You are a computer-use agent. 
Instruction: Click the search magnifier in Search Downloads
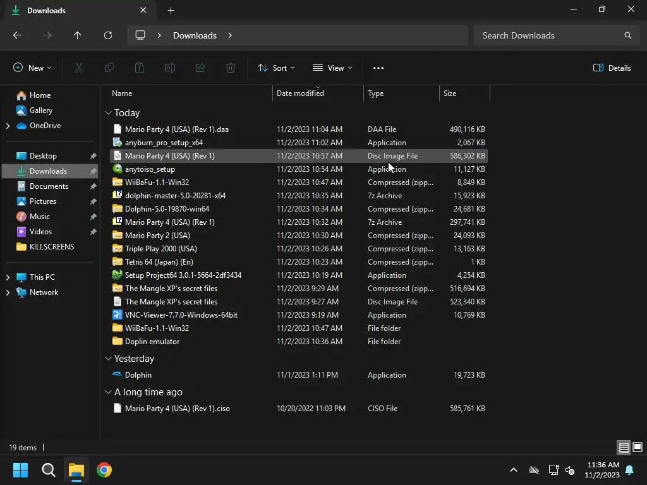[627, 35]
